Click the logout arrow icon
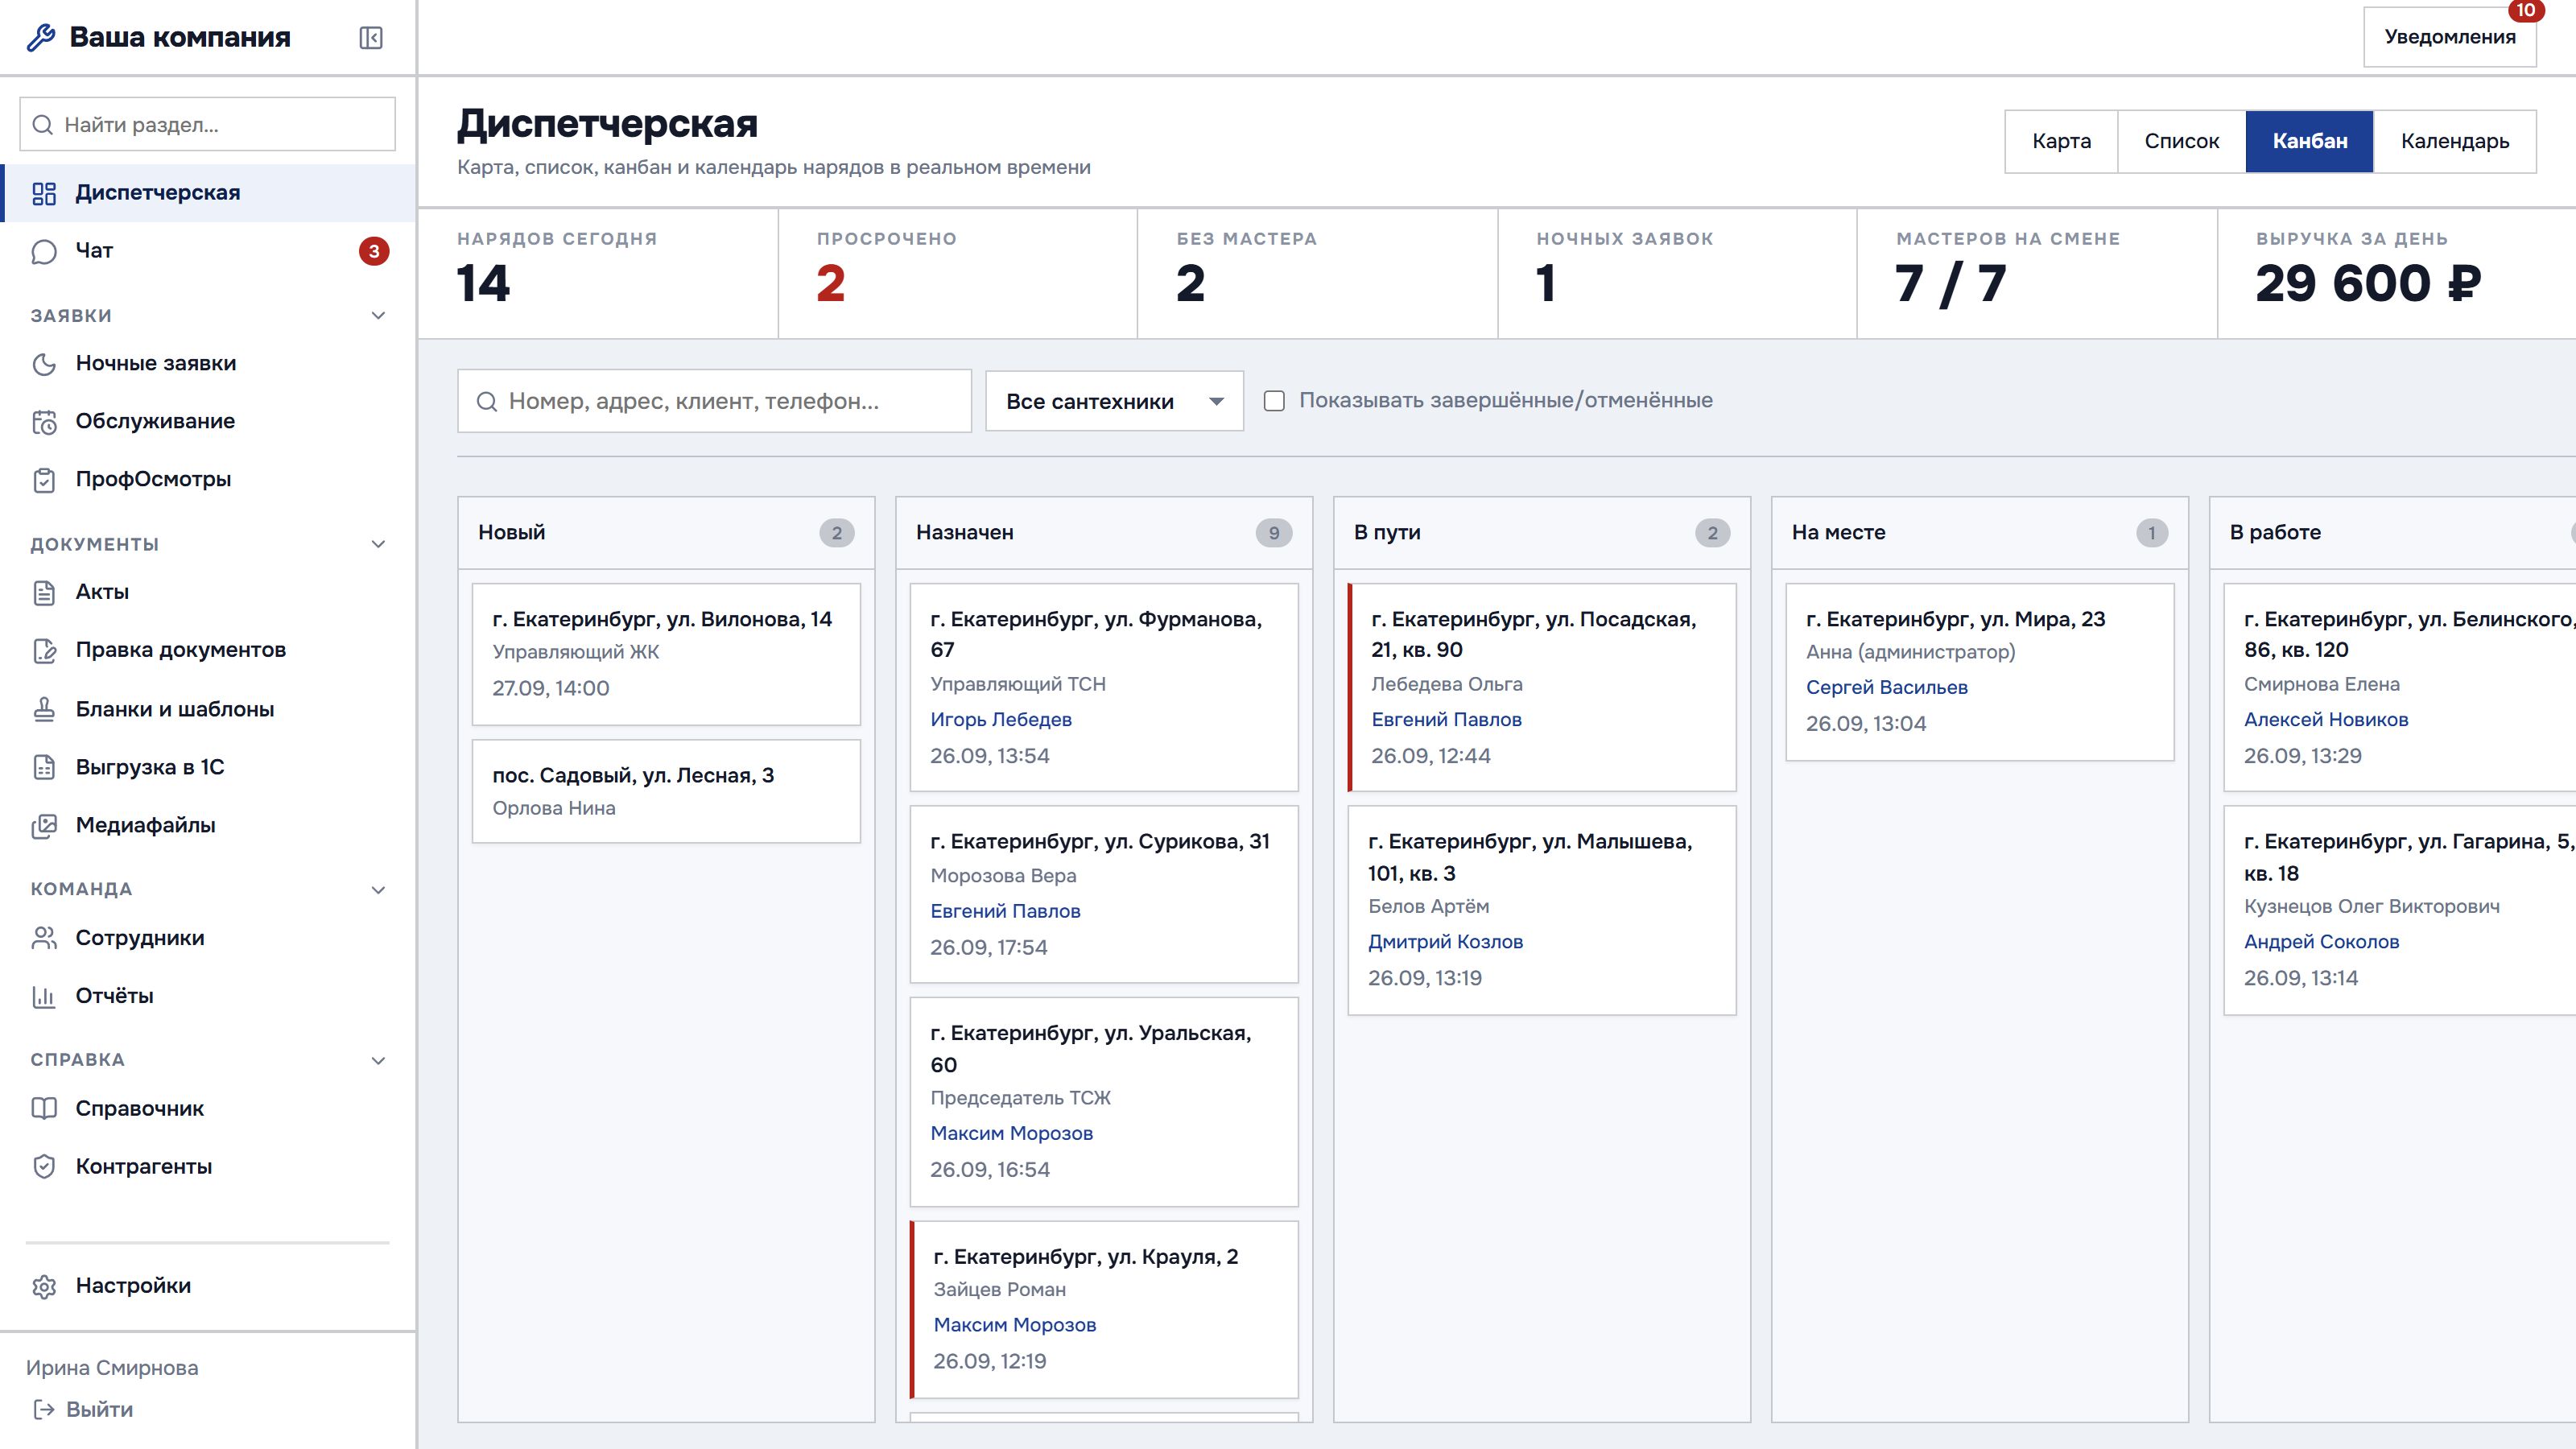The width and height of the screenshot is (2576, 1449). click(x=44, y=1409)
